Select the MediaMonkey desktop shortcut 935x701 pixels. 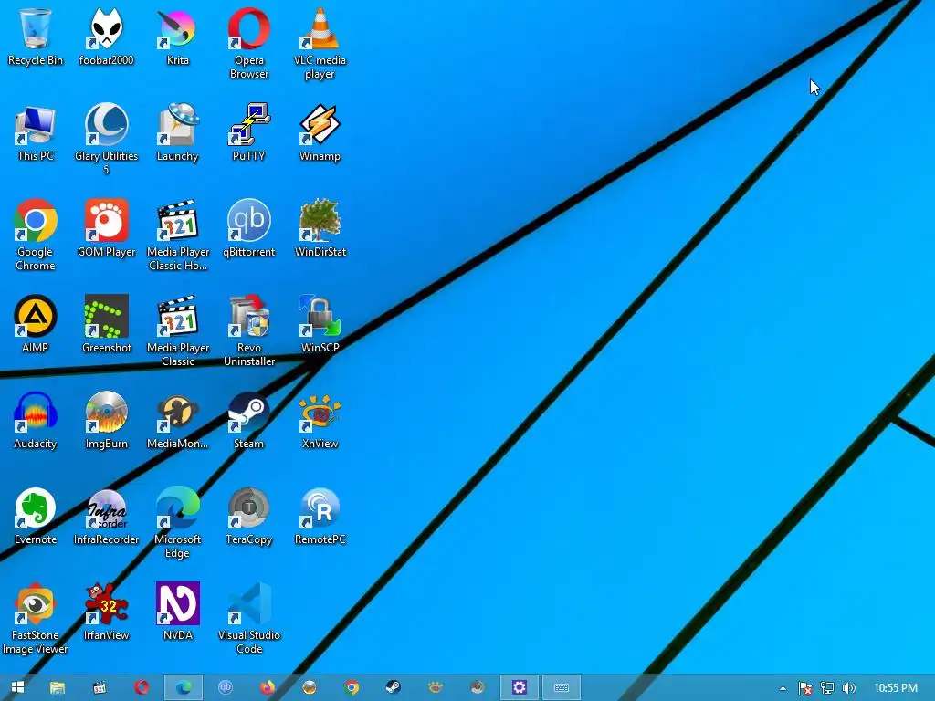point(178,420)
